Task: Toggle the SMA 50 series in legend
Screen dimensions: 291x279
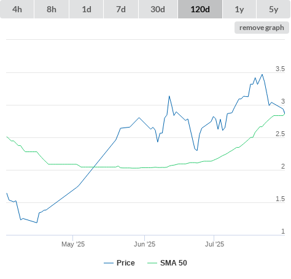Action: coord(167,263)
